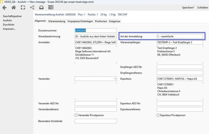The image size is (209, 134).
Task: Open Durchfuhr in the sidebar
Action: [8, 25]
